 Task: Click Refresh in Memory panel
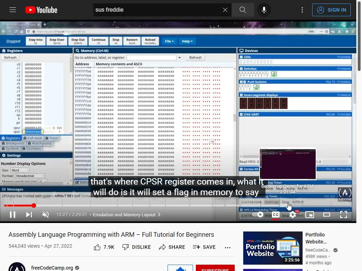pyautogui.click(x=195, y=58)
